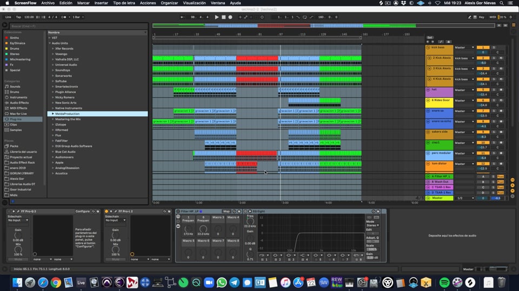Toggle Post button on A Filter HP_L return
Viewport: 519px width, 291px height.
(x=500, y=177)
